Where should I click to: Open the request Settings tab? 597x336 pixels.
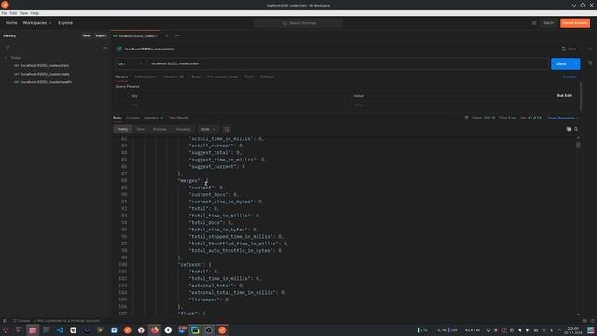click(268, 77)
